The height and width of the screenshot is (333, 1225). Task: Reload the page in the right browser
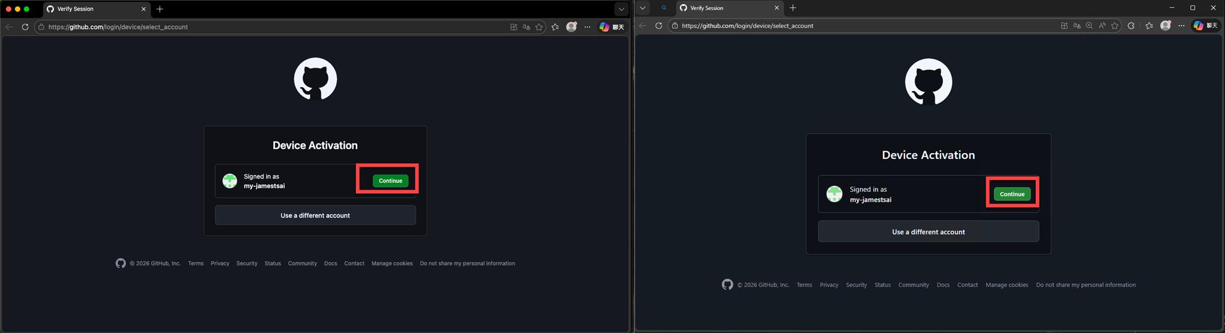659,26
